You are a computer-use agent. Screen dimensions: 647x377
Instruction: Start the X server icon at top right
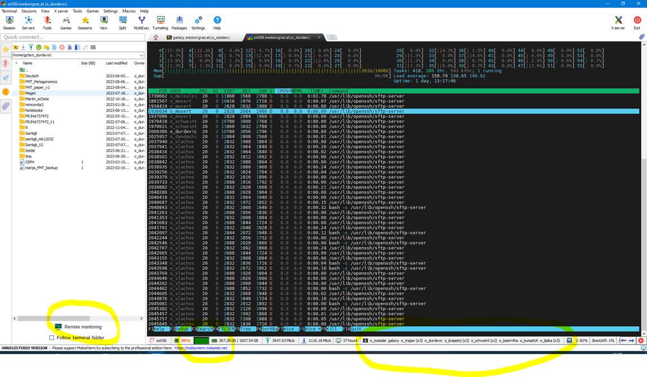tap(618, 22)
